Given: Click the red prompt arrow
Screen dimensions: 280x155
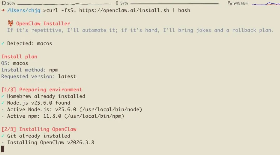Looking at the screenshot, I should click(3, 11).
